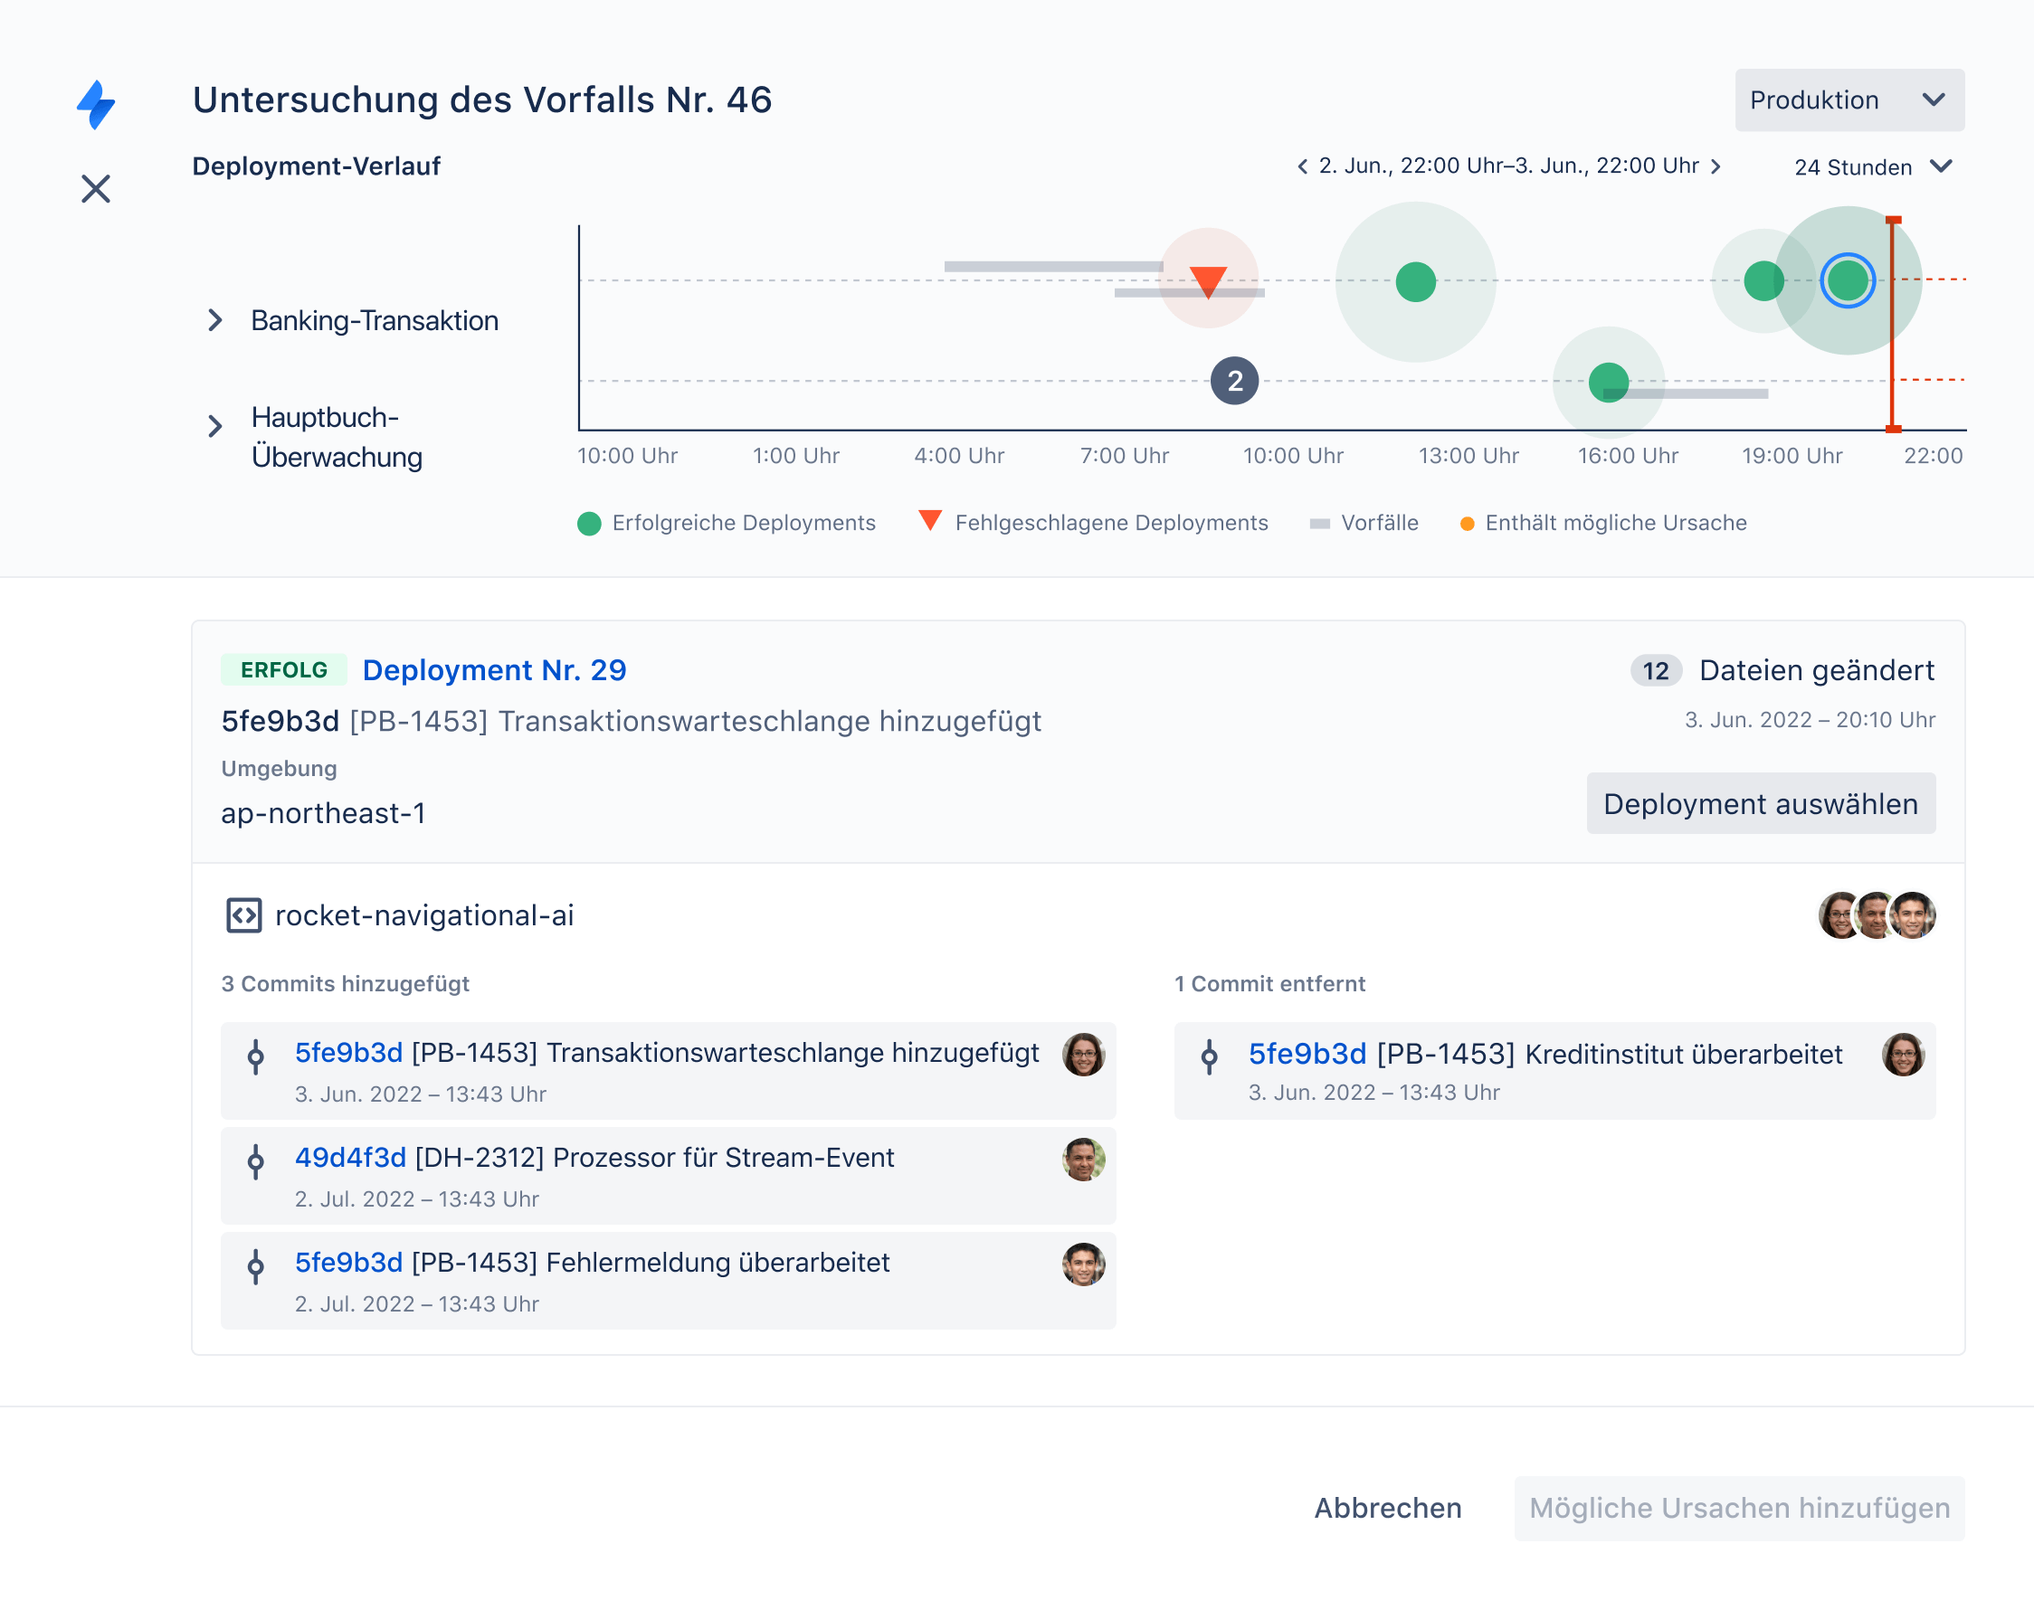
Task: Go to the next time range arrow
Action: click(1716, 166)
